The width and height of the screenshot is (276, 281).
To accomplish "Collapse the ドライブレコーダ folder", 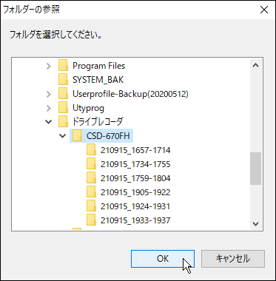I will tap(49, 121).
